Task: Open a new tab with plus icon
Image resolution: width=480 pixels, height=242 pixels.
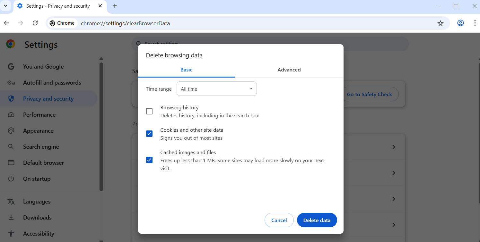Action: (x=115, y=6)
